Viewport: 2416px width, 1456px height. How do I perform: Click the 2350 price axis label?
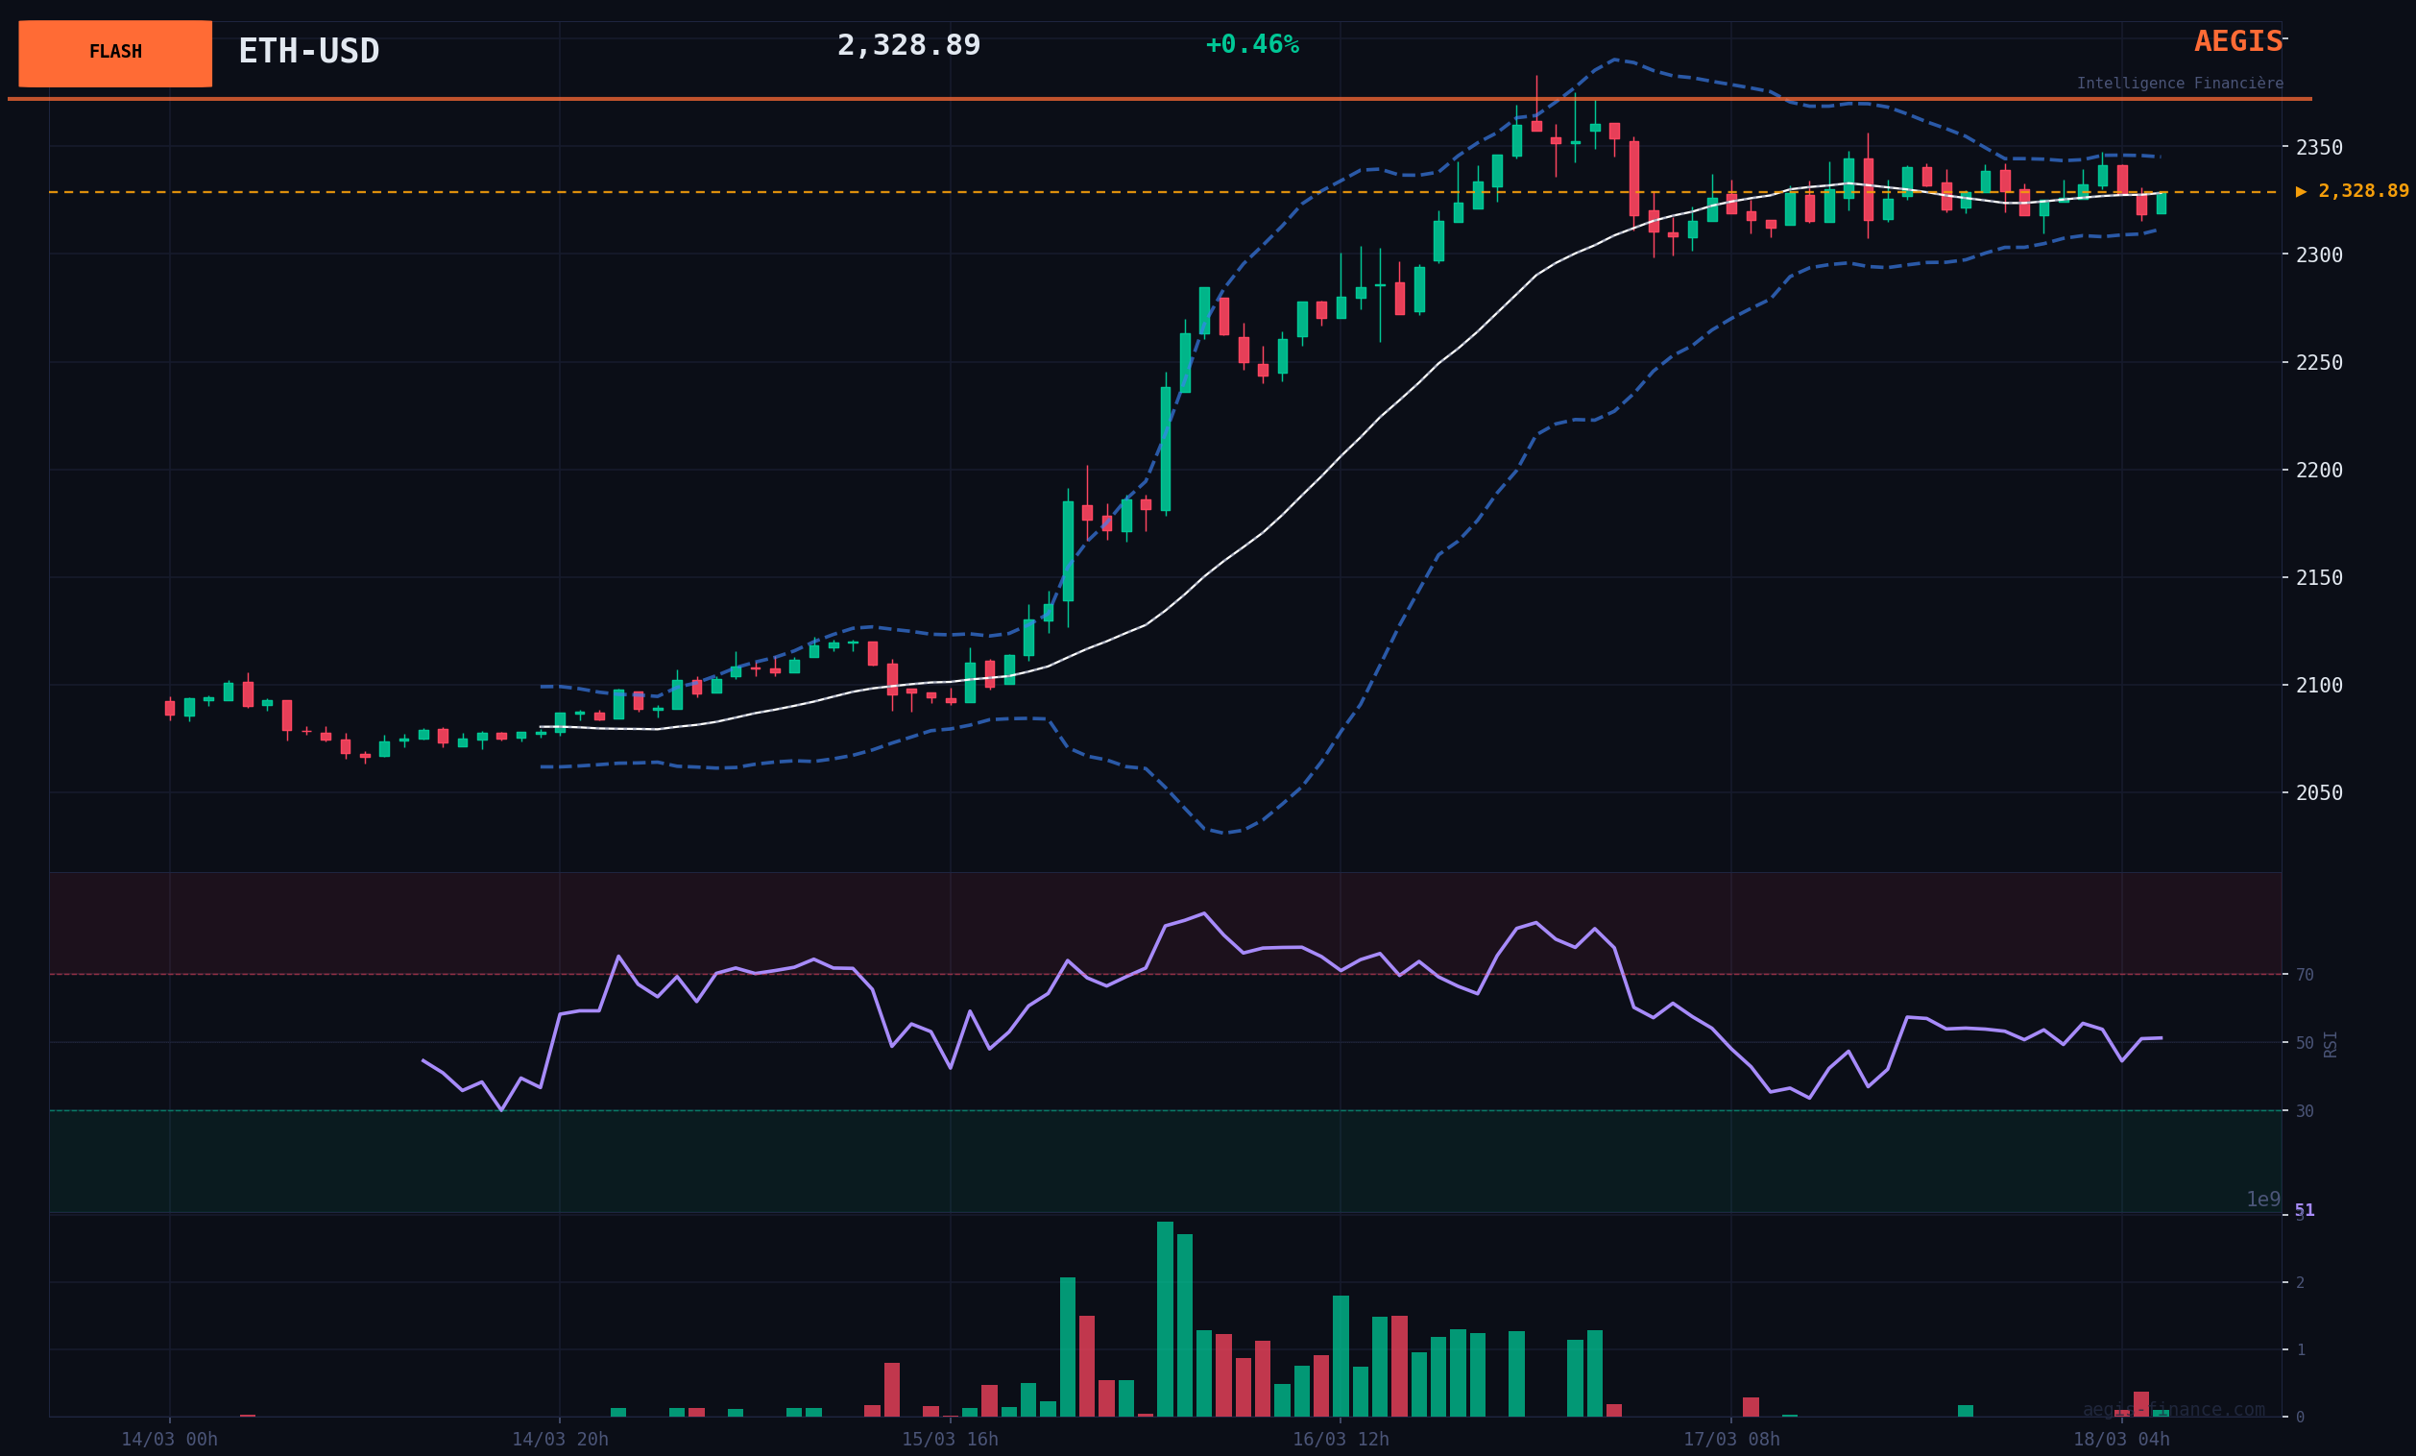tap(2318, 147)
